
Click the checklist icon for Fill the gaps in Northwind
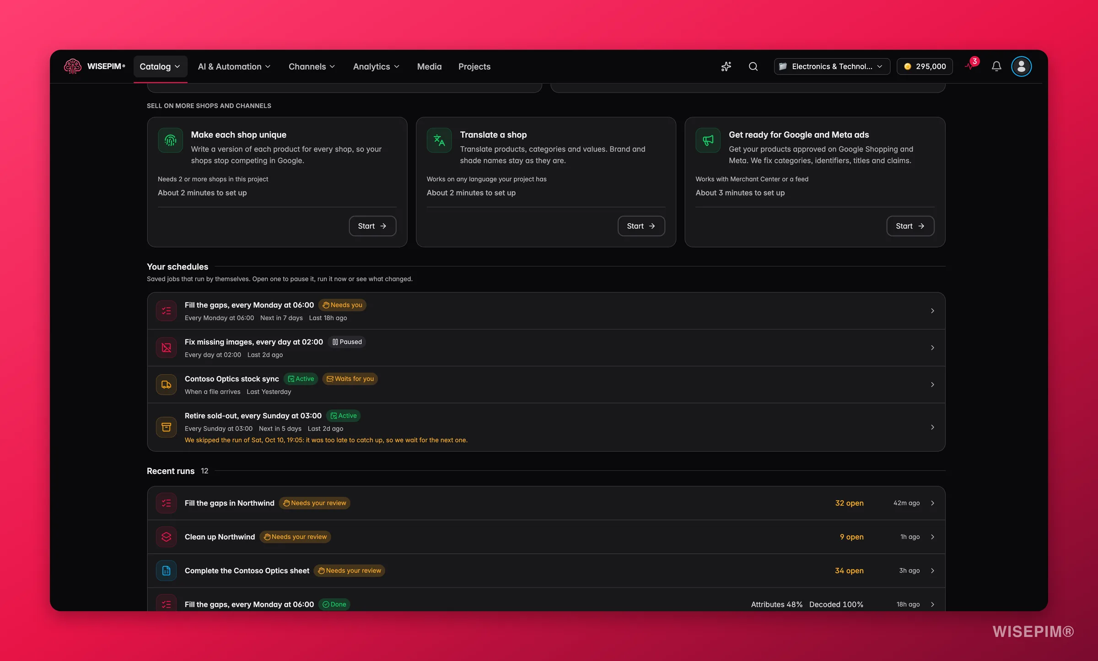167,503
